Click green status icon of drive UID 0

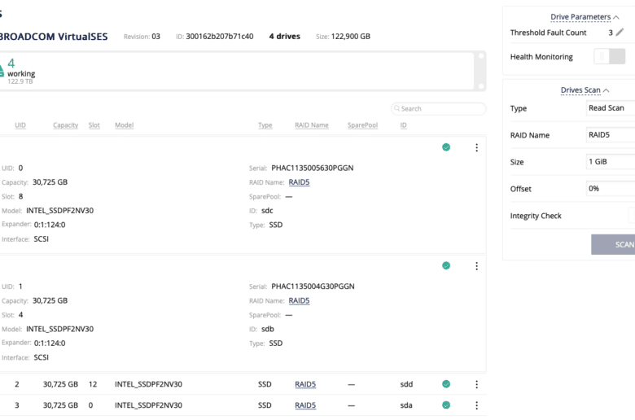[446, 147]
